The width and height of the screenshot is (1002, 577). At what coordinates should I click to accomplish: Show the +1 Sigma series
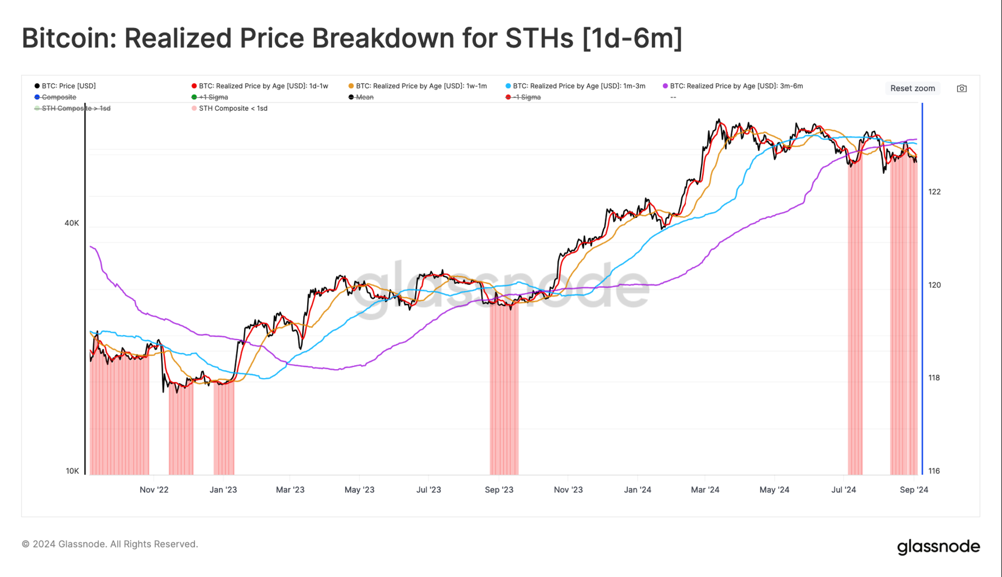click(x=209, y=97)
